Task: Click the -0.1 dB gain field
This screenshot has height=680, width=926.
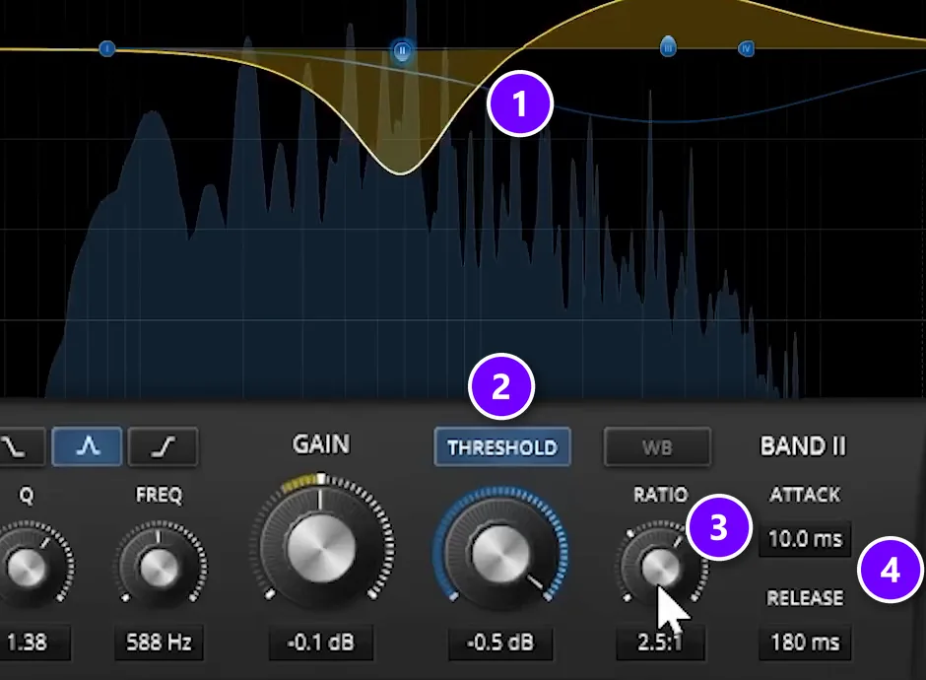Action: (321, 643)
